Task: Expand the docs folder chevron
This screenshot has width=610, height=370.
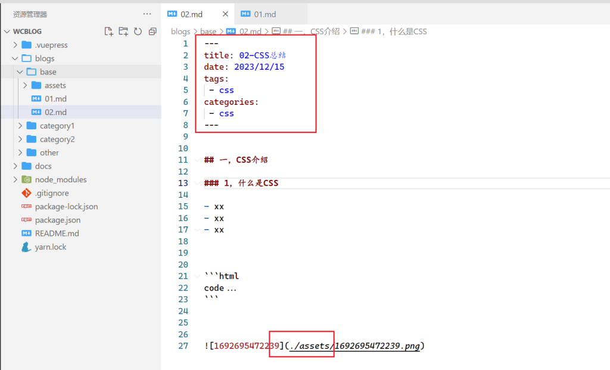Action: (x=15, y=166)
